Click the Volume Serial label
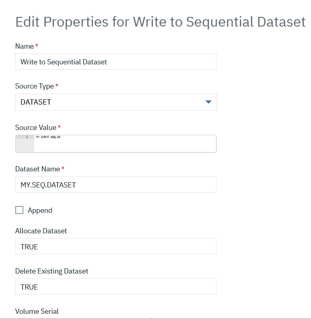This screenshot has height=319, width=311. (x=37, y=311)
